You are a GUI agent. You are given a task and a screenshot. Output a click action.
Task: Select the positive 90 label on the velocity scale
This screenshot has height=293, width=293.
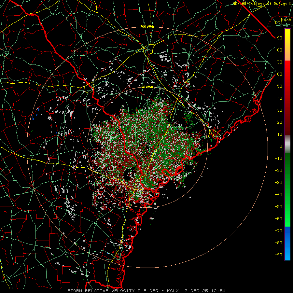click(x=280, y=38)
